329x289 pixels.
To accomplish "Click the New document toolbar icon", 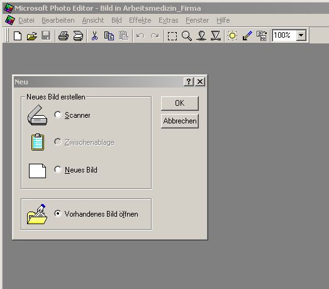I will coord(18,36).
